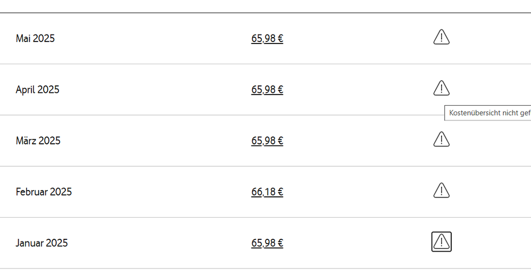Click the April 2025 warning triangle
531x276 pixels.
[441, 88]
